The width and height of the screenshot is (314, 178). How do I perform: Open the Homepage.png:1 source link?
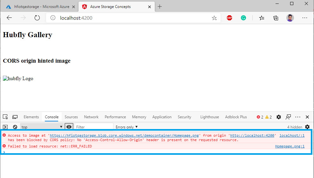[x=290, y=146]
